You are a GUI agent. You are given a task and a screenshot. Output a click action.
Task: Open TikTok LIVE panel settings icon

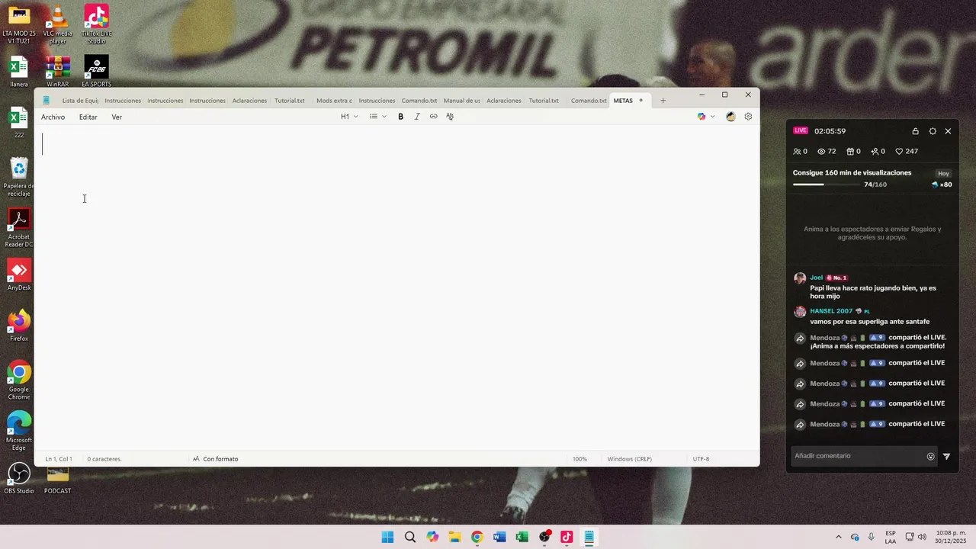click(933, 131)
